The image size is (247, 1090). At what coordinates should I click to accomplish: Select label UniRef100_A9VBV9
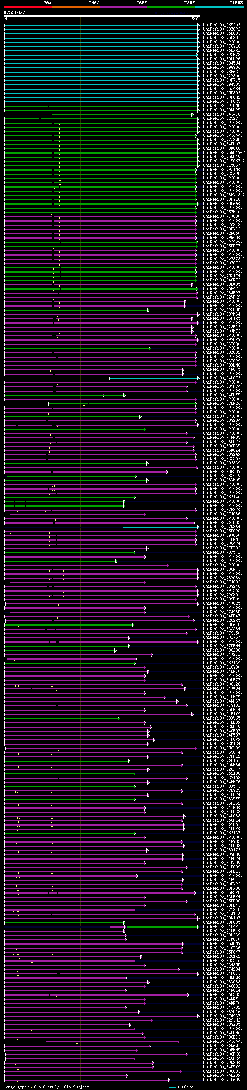click(221, 340)
